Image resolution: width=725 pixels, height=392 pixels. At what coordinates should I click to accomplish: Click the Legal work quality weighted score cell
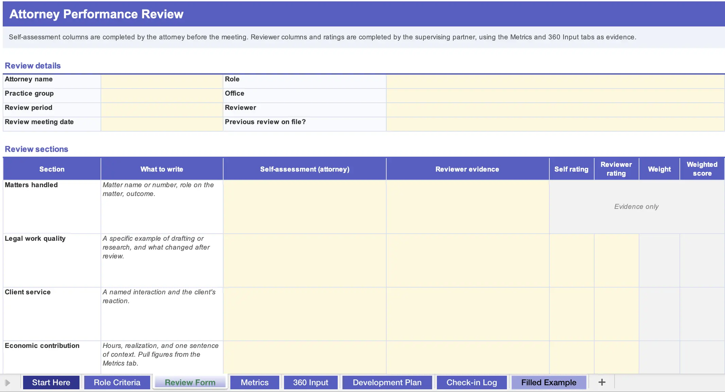click(x=702, y=260)
